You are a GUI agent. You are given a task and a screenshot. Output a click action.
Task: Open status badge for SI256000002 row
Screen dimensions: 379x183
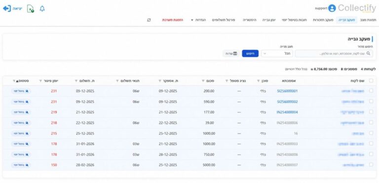point(21,102)
